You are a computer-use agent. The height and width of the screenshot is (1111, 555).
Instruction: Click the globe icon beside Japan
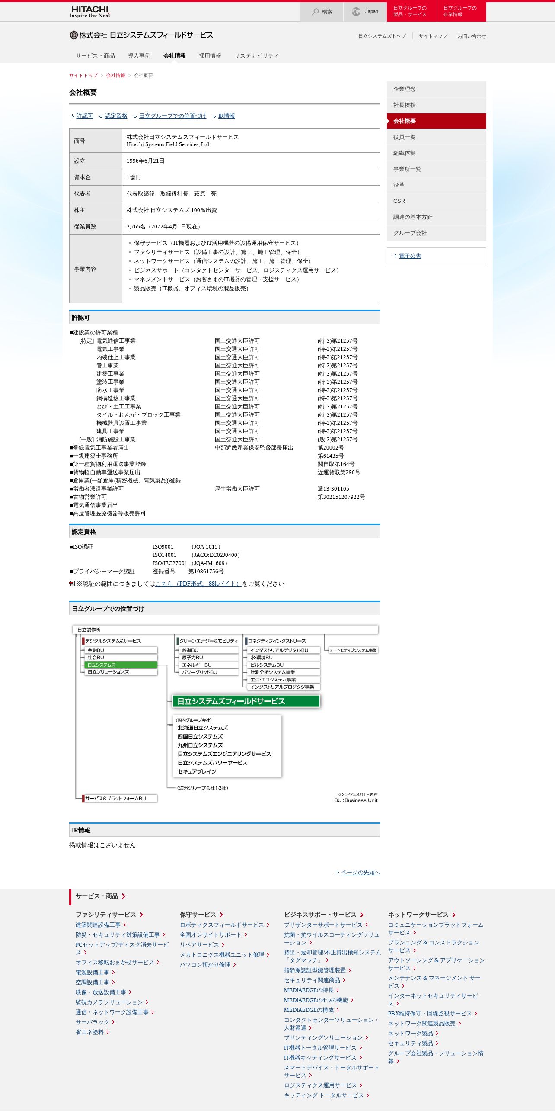click(x=356, y=12)
